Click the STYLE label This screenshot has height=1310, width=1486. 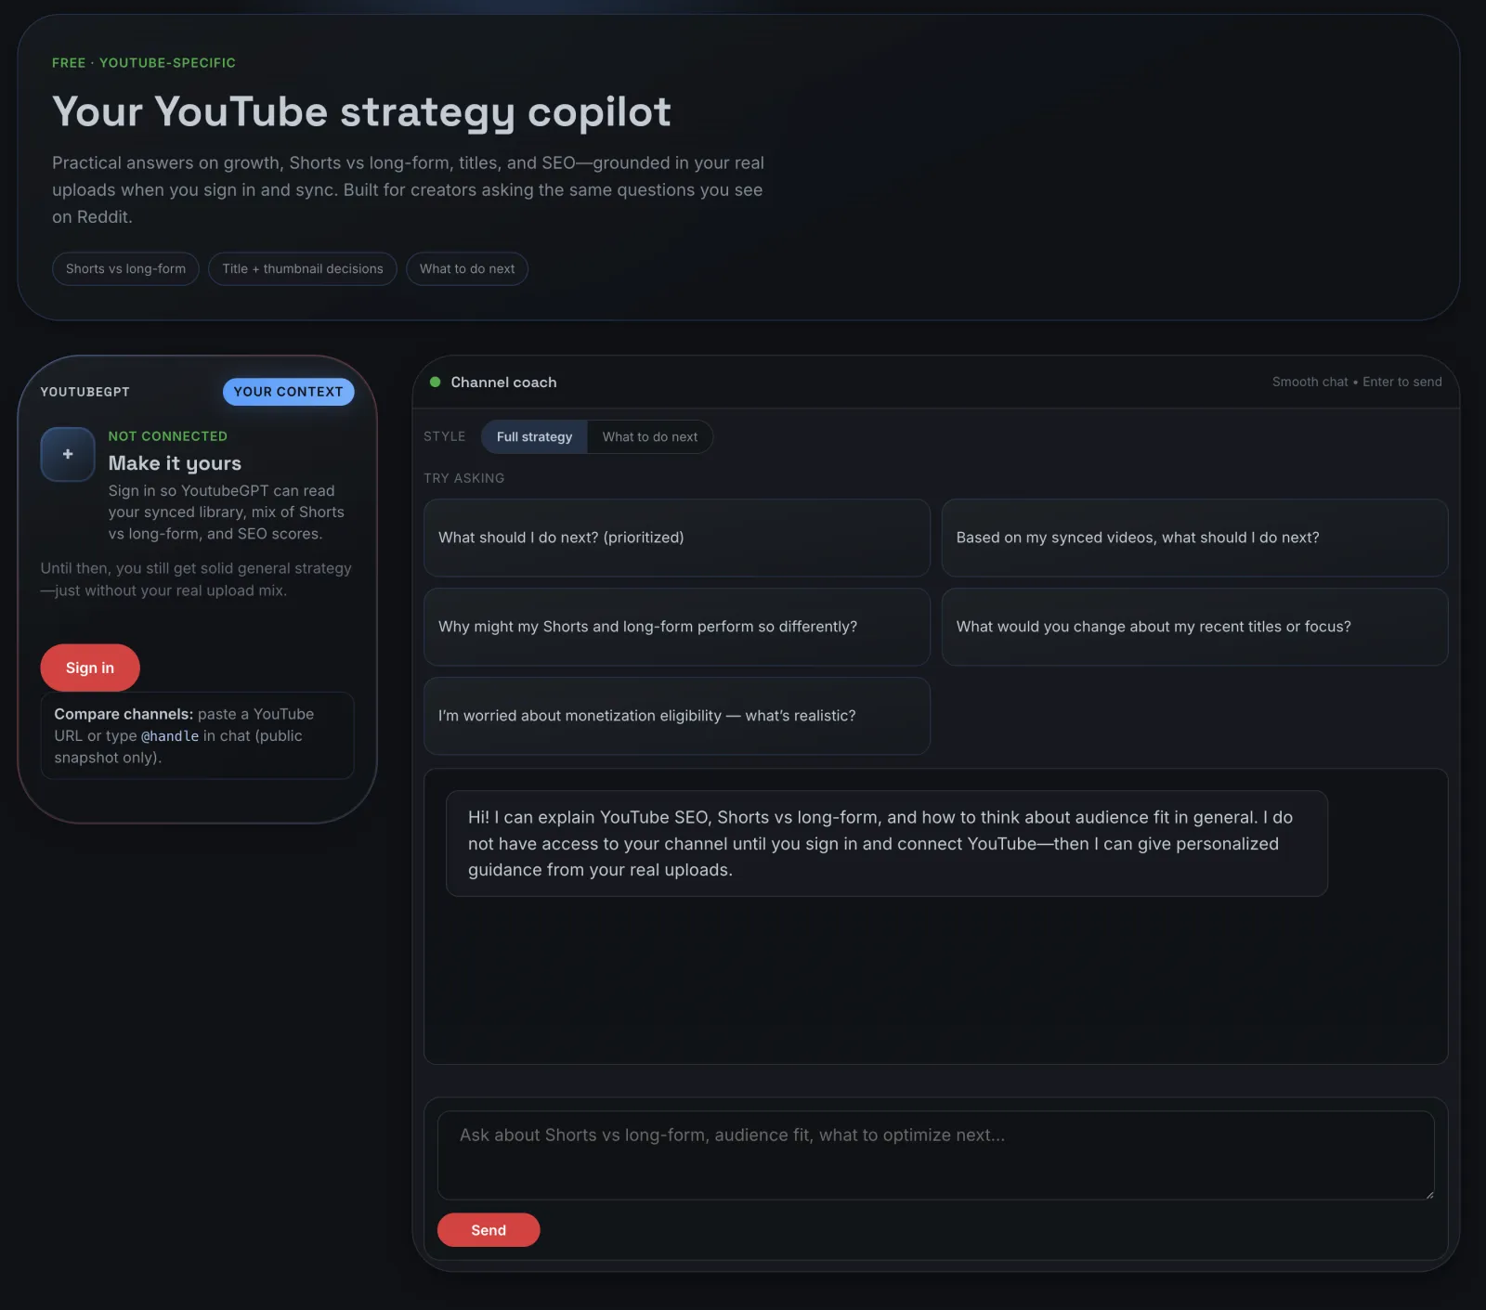coord(445,436)
